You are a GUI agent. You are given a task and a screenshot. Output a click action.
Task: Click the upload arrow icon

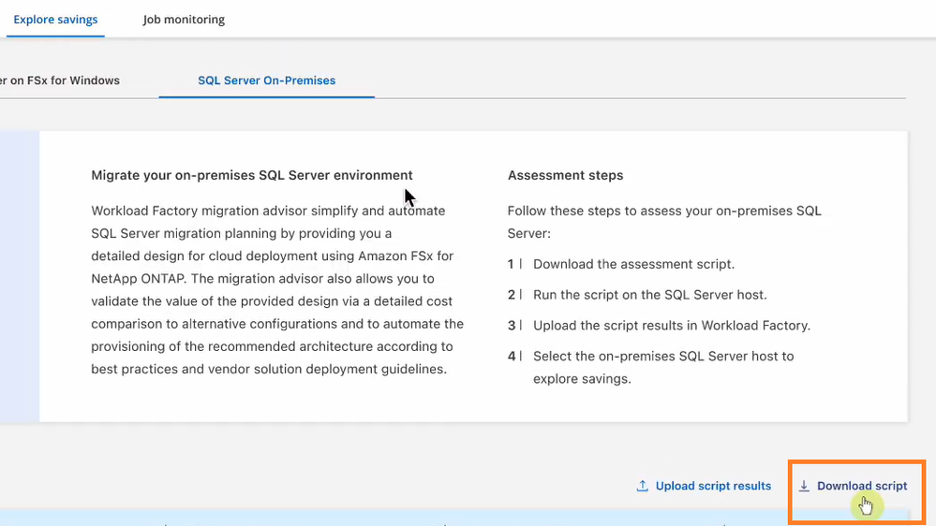643,486
